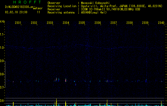167x106 pixels.
Task: Select observer name Masayuki Kobayashi
Action: (x=95, y=3)
